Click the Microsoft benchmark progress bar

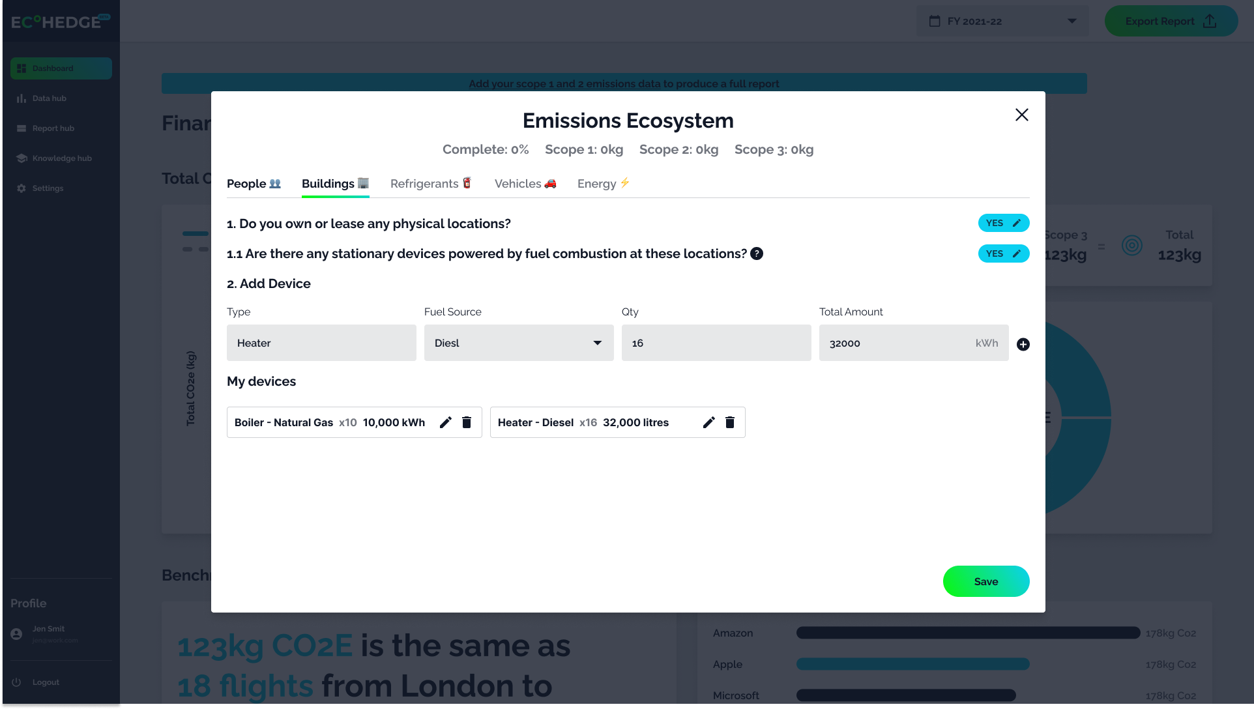906,695
